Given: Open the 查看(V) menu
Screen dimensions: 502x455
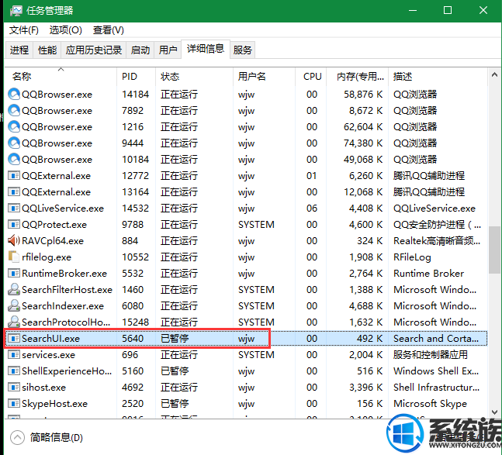Looking at the screenshot, I should [108, 30].
